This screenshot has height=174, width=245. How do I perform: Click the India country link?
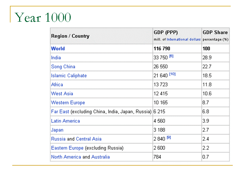(56, 58)
